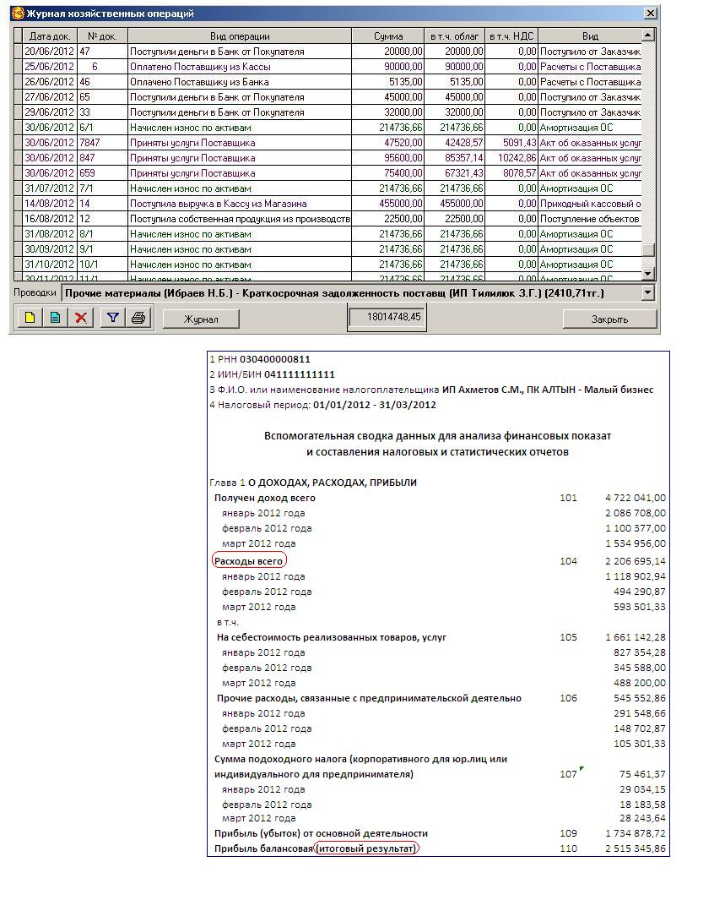The height and width of the screenshot is (922, 725).
Task: Click the Закрыть button
Action: [x=609, y=319]
